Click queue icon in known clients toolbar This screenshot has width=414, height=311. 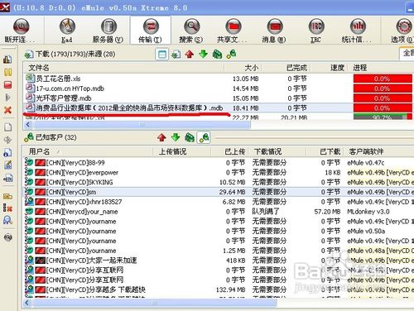190,137
